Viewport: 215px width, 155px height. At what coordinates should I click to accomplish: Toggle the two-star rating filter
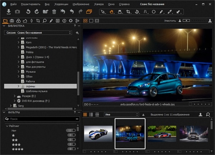tap(72, 140)
